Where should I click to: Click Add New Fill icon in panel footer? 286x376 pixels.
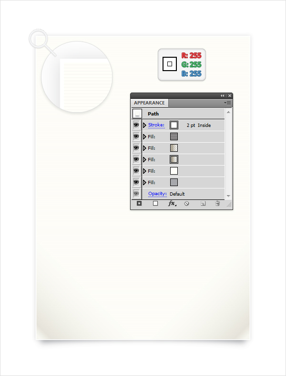click(x=155, y=203)
